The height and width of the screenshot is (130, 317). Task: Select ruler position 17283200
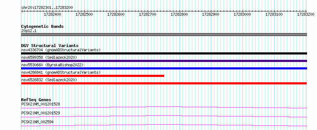point(306,14)
